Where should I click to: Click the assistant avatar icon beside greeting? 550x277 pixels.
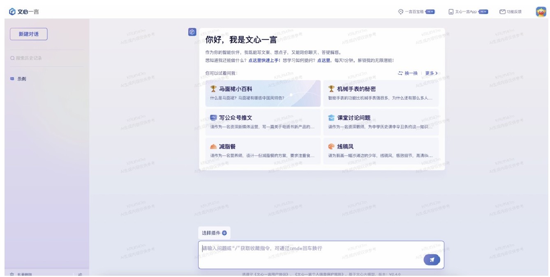[x=192, y=32]
